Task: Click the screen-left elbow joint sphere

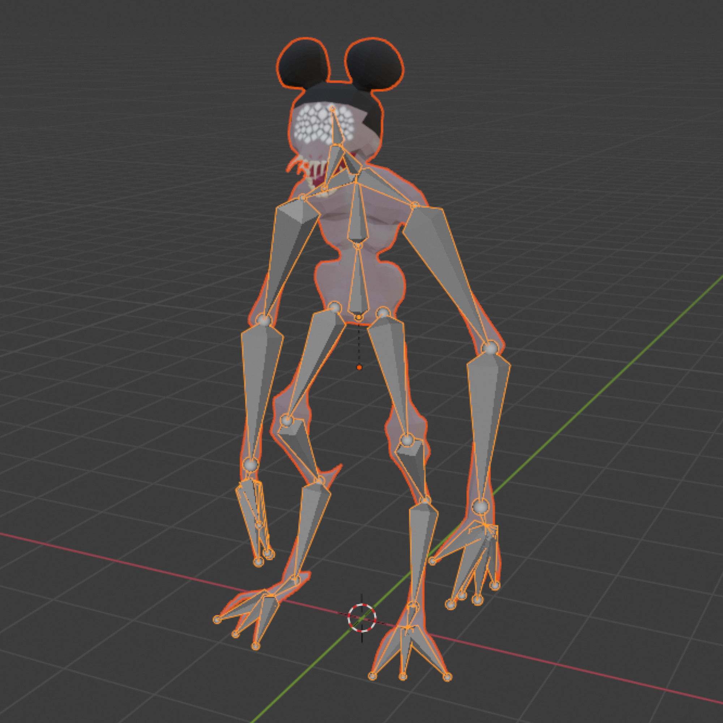Action: pyautogui.click(x=264, y=320)
